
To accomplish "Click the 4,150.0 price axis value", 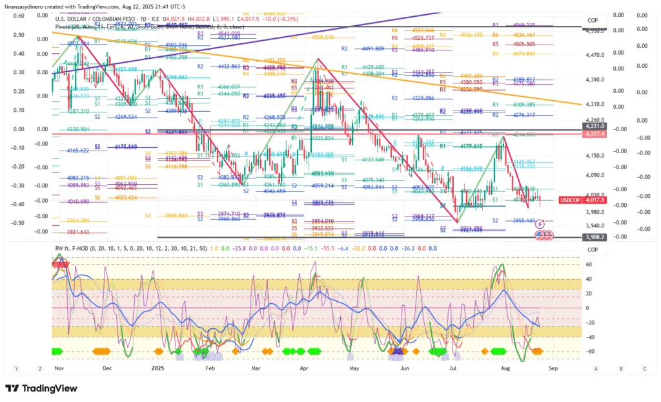I will click(x=595, y=155).
